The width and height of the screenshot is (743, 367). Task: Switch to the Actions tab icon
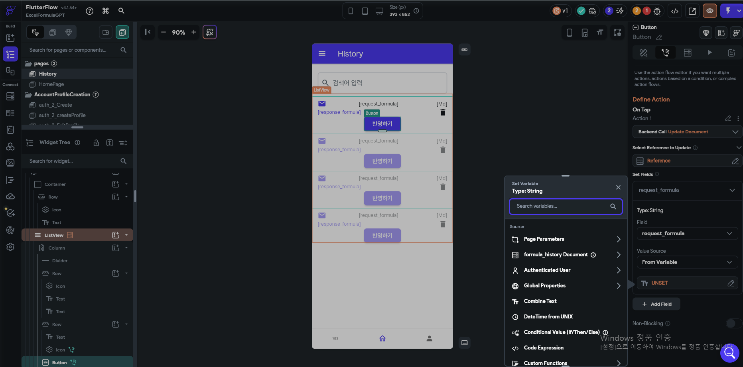[x=665, y=53]
